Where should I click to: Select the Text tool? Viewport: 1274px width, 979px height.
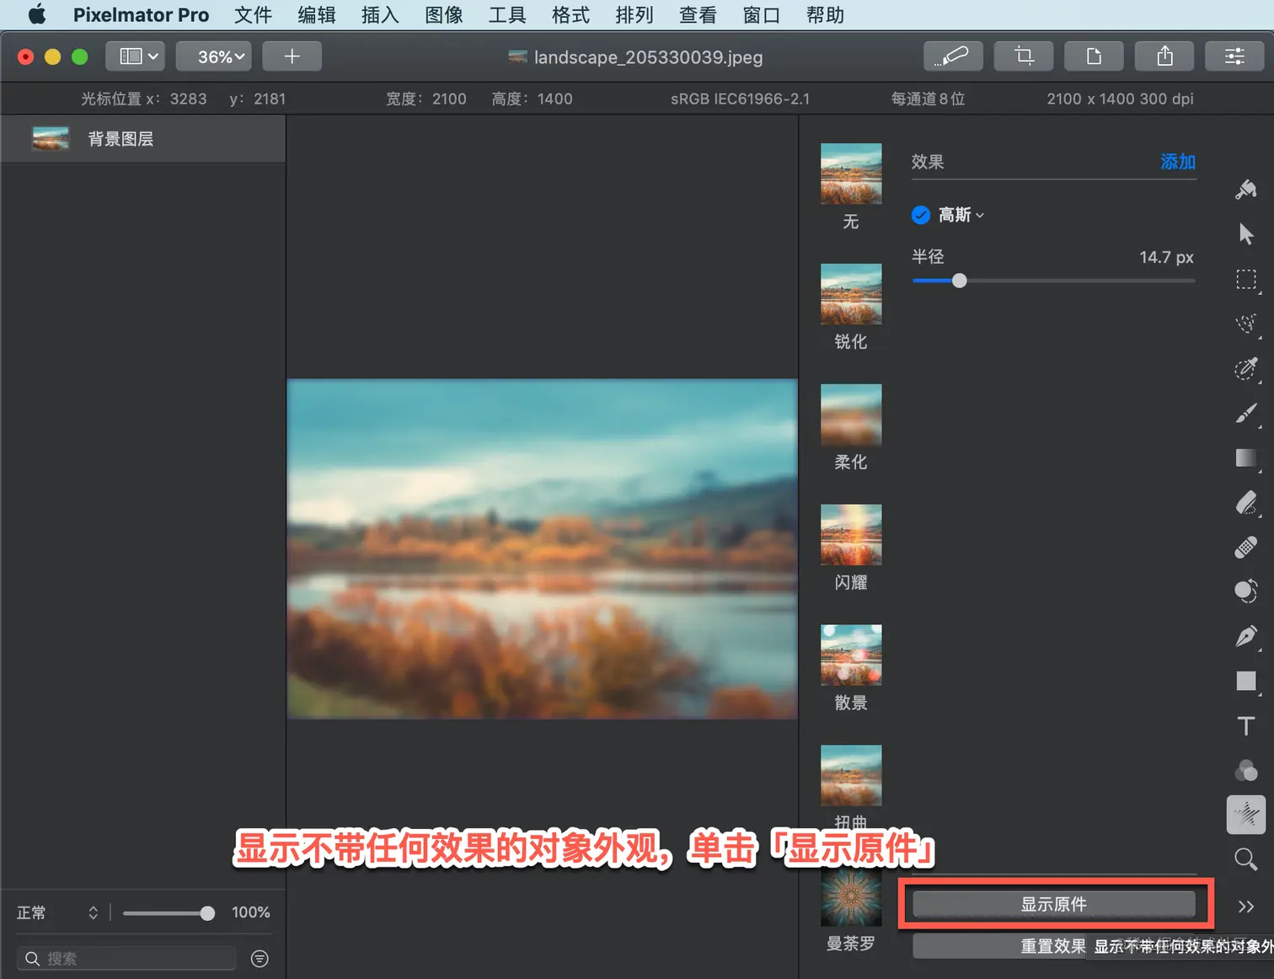coord(1246,725)
